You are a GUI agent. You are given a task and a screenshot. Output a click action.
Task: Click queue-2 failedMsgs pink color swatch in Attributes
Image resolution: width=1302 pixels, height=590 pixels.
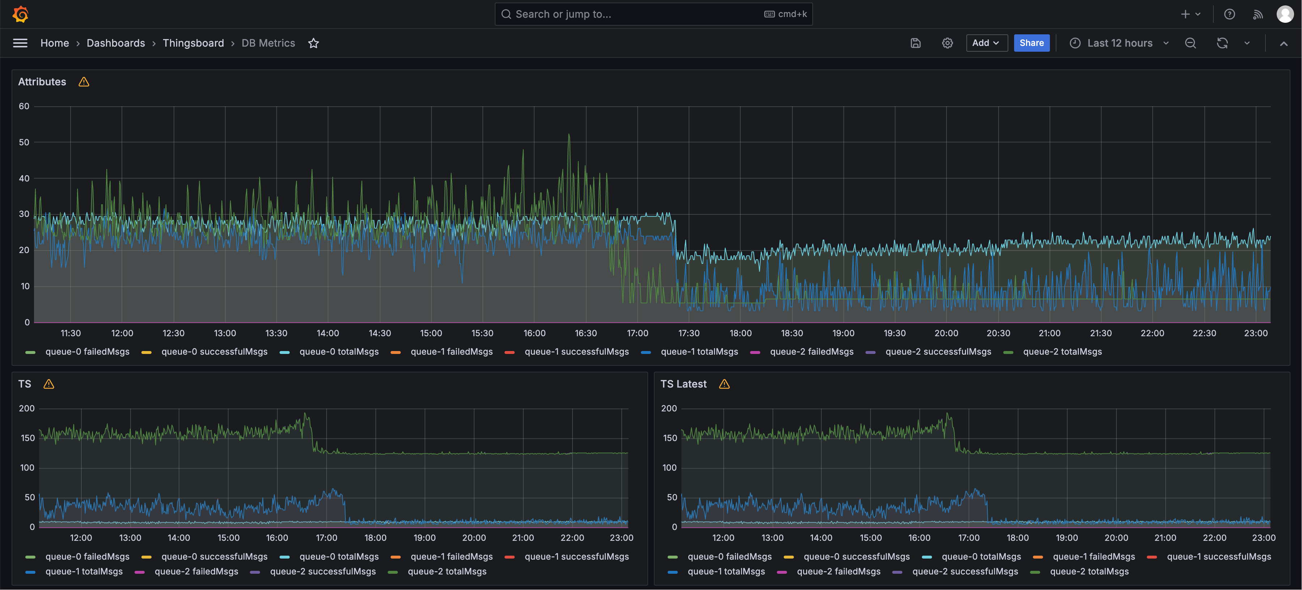[x=755, y=352]
